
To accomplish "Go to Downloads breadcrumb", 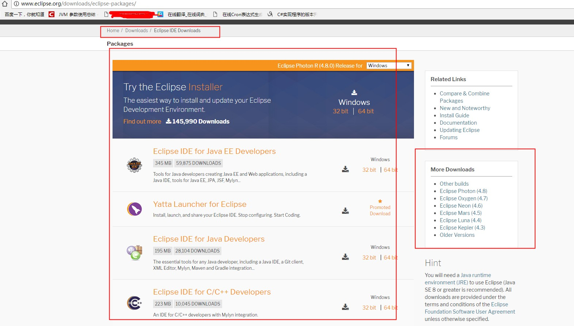I will [137, 31].
